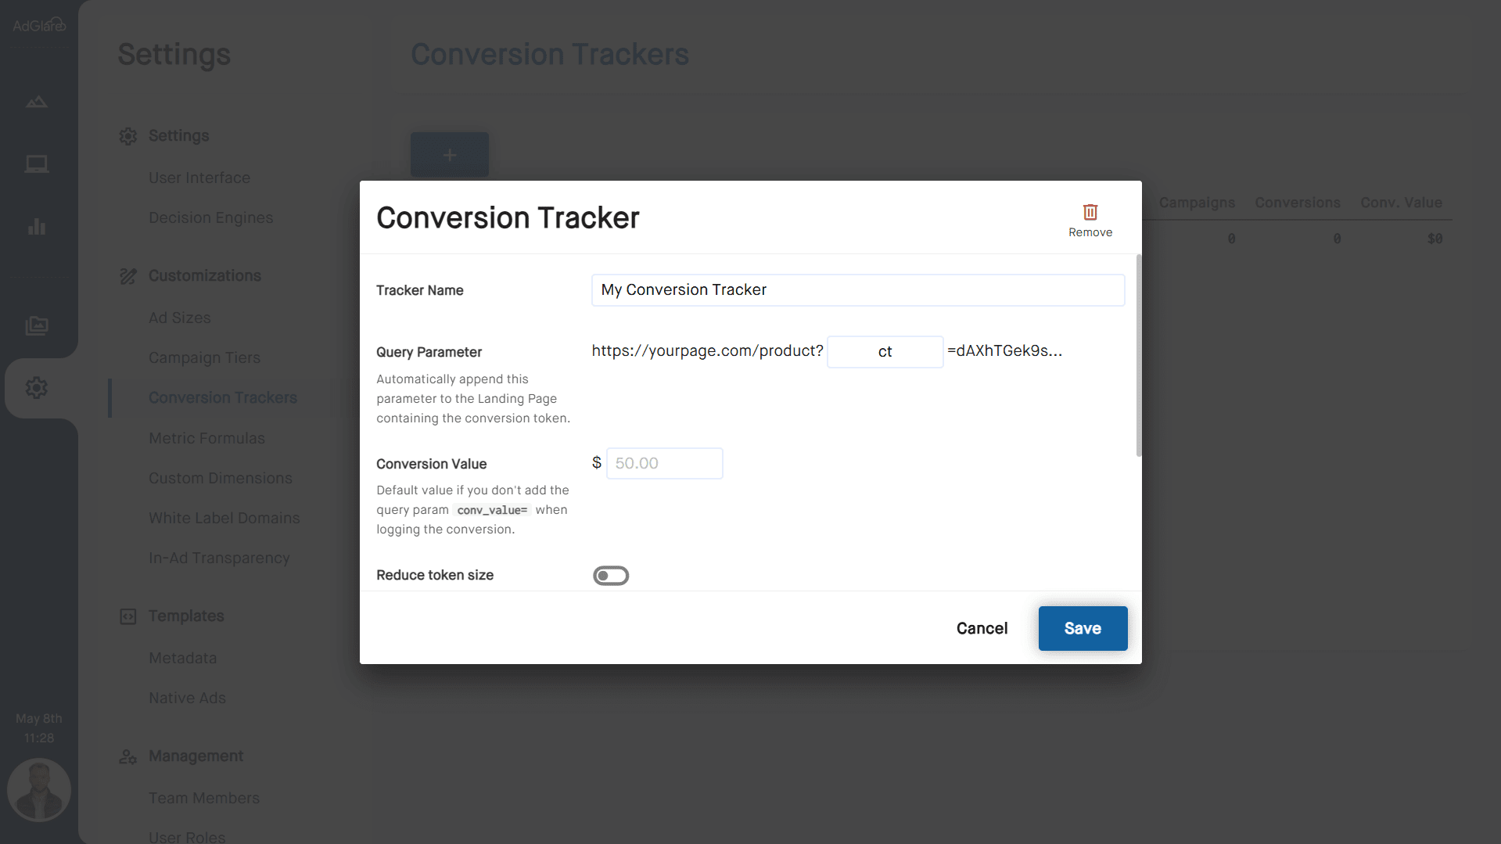The image size is (1501, 844).
Task: Select Team Members under Management
Action: [203, 798]
